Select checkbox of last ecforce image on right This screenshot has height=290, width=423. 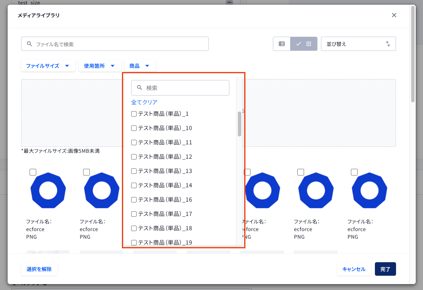tap(354, 172)
